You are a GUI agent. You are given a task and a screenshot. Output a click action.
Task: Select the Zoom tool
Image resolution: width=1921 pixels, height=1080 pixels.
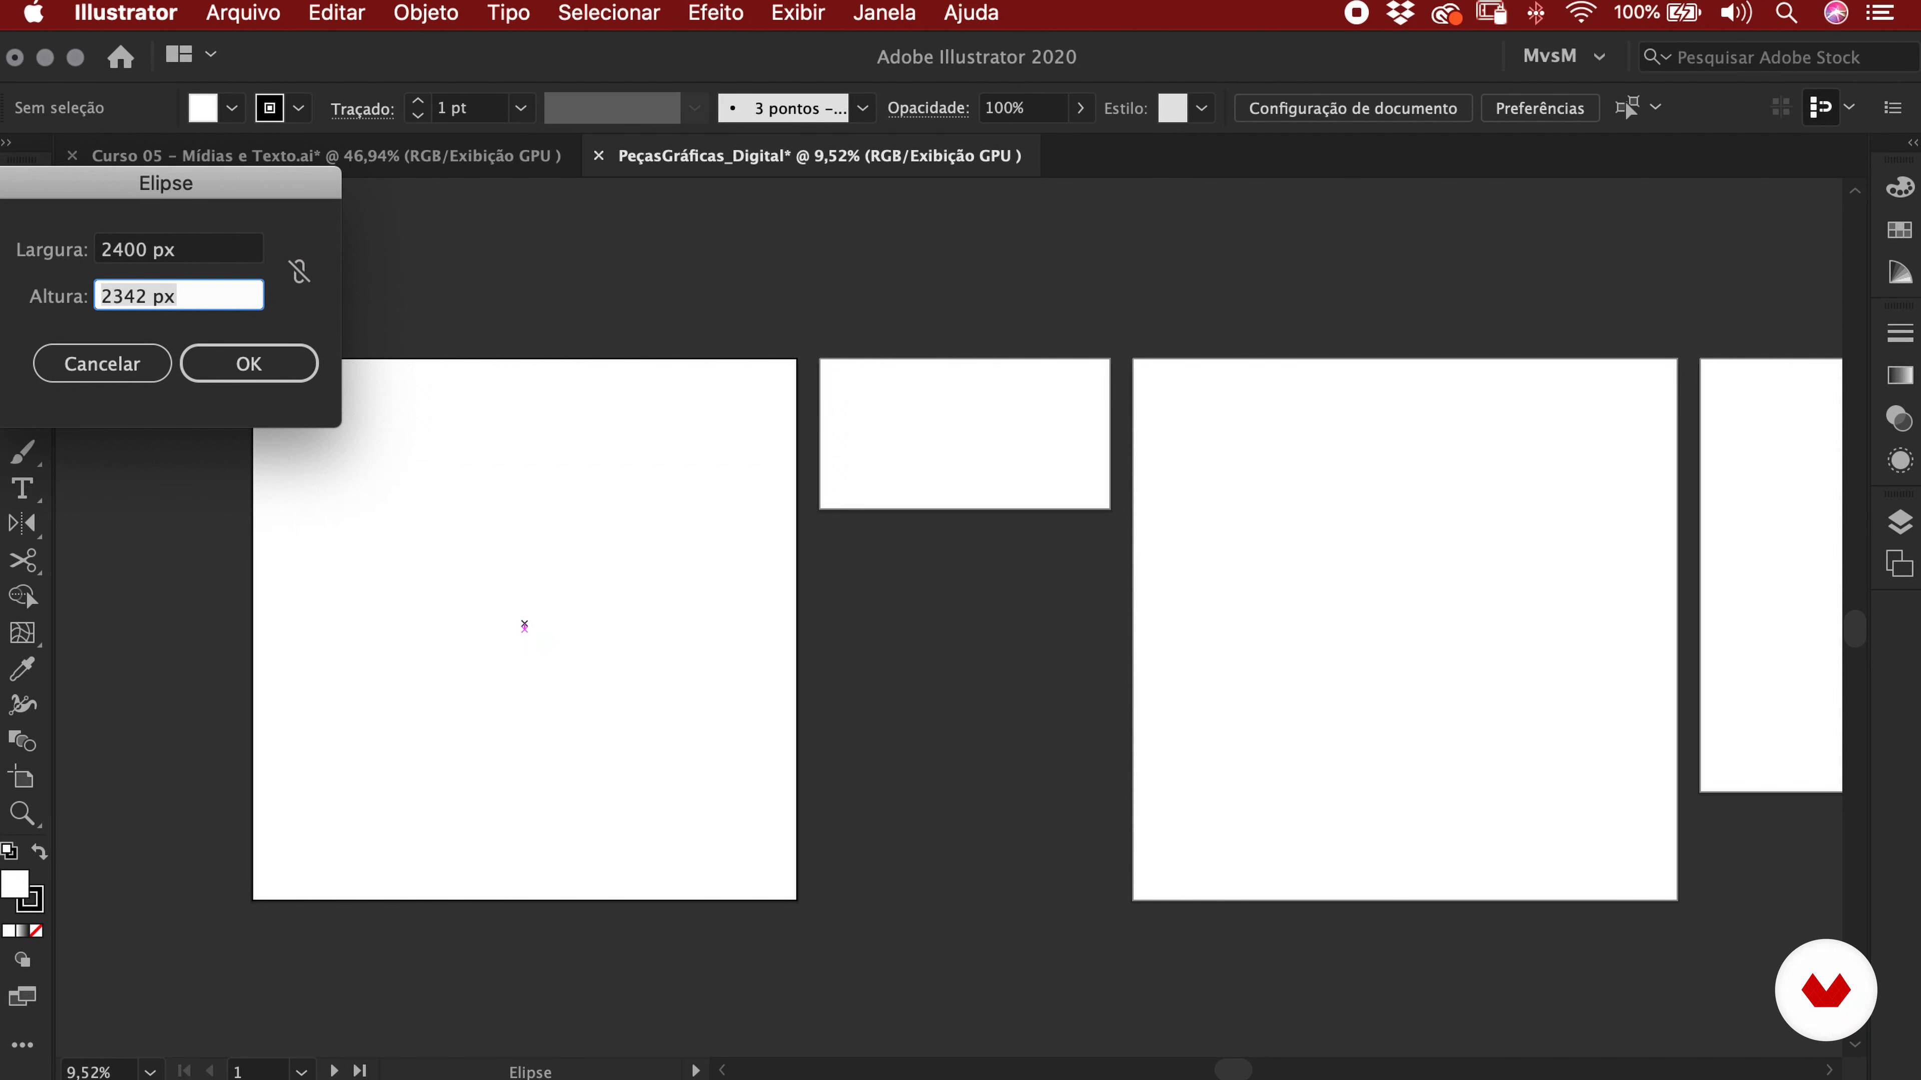coord(23,813)
